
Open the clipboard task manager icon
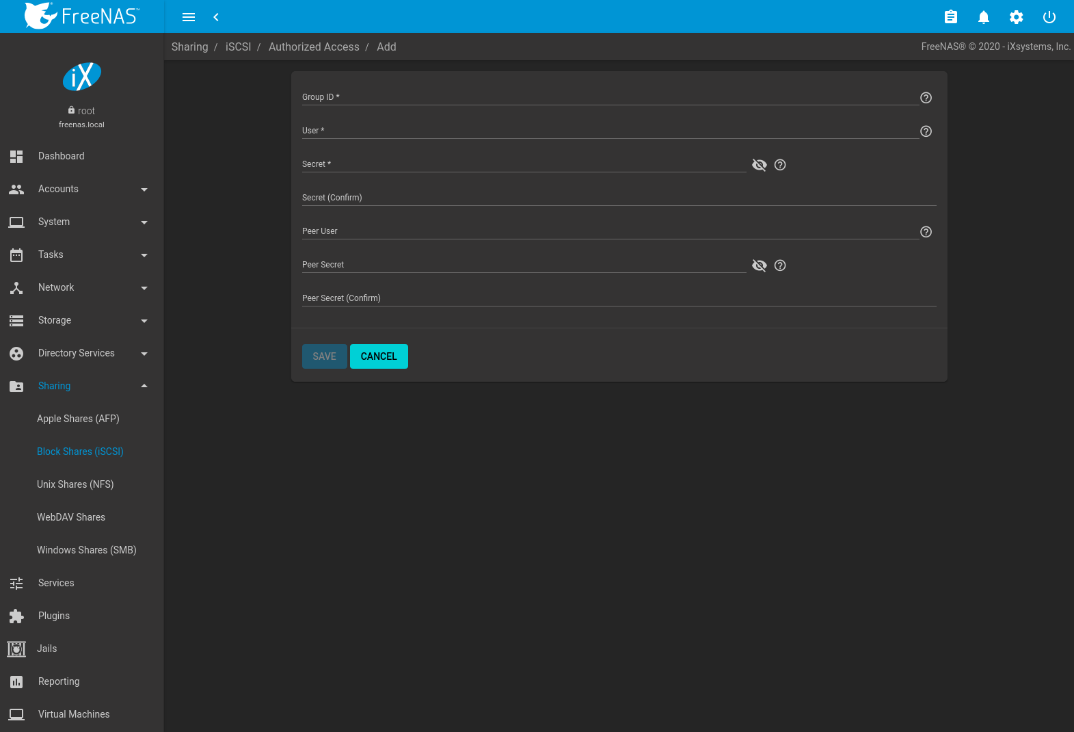coord(950,17)
